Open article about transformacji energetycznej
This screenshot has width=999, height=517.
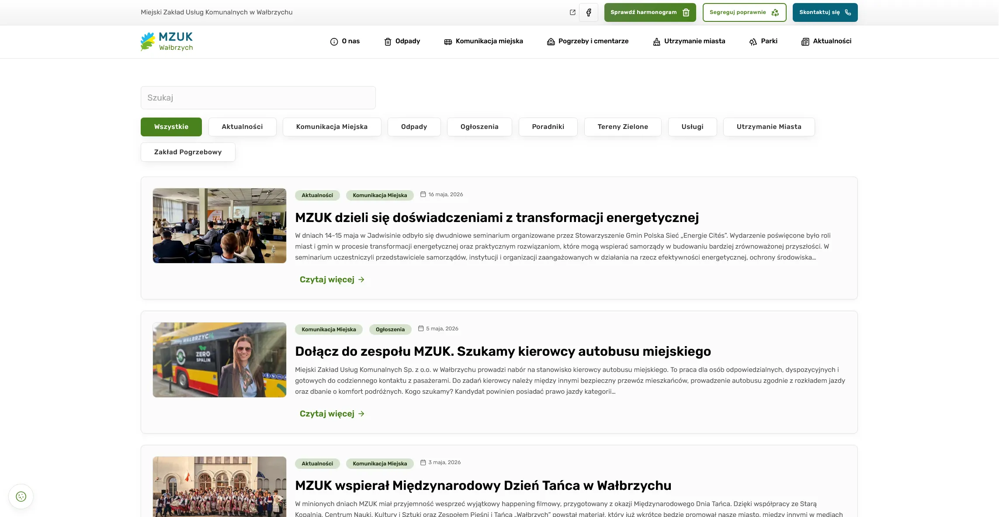point(497,217)
